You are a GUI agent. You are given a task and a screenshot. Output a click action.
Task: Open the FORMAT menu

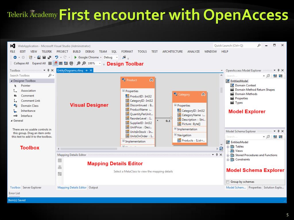click(127, 52)
